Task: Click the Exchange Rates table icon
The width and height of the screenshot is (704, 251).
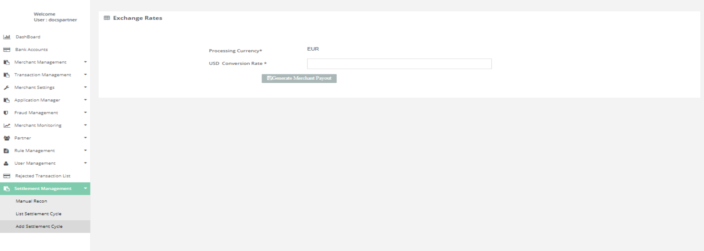Action: (x=107, y=18)
